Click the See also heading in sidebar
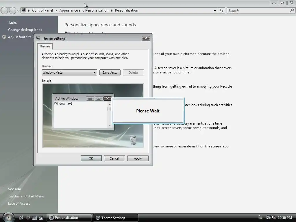Screen dimensions: 296x222 14,189
